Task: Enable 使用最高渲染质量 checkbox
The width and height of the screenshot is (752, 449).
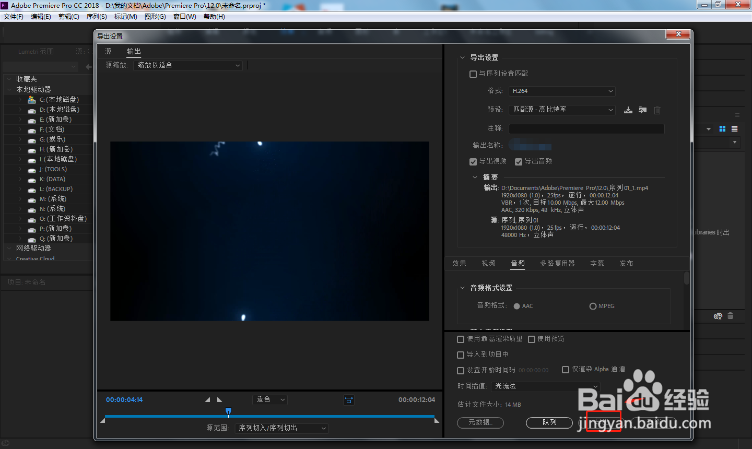Action: (461, 339)
